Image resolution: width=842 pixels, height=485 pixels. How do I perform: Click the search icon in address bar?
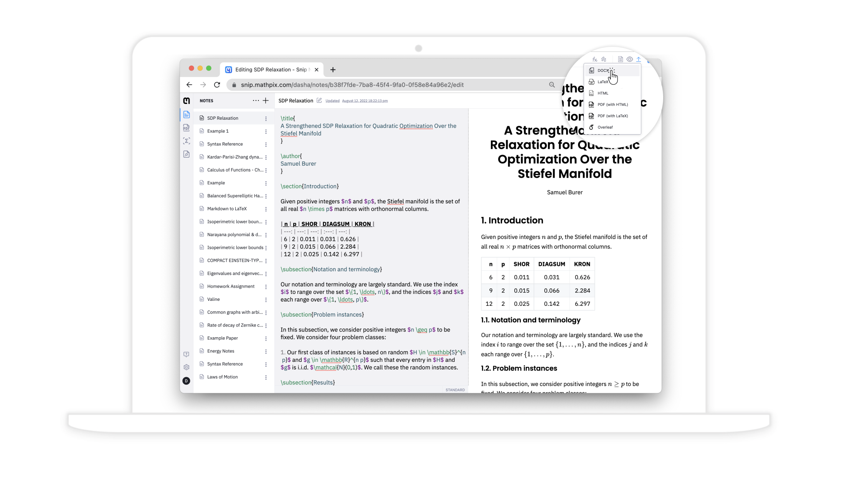pyautogui.click(x=552, y=84)
